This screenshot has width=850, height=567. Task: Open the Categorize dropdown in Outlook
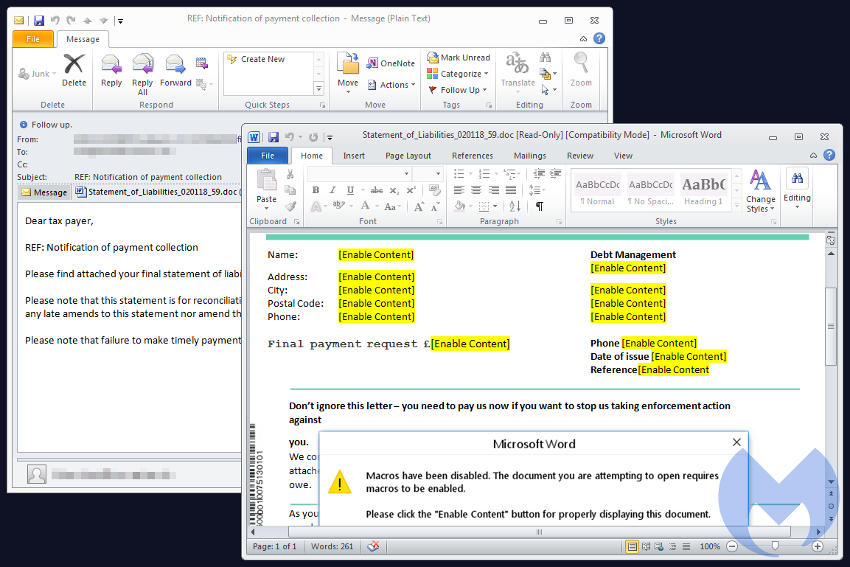pyautogui.click(x=458, y=74)
